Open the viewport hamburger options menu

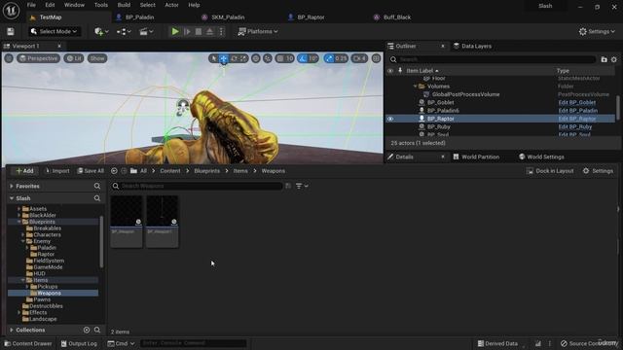(x=9, y=58)
